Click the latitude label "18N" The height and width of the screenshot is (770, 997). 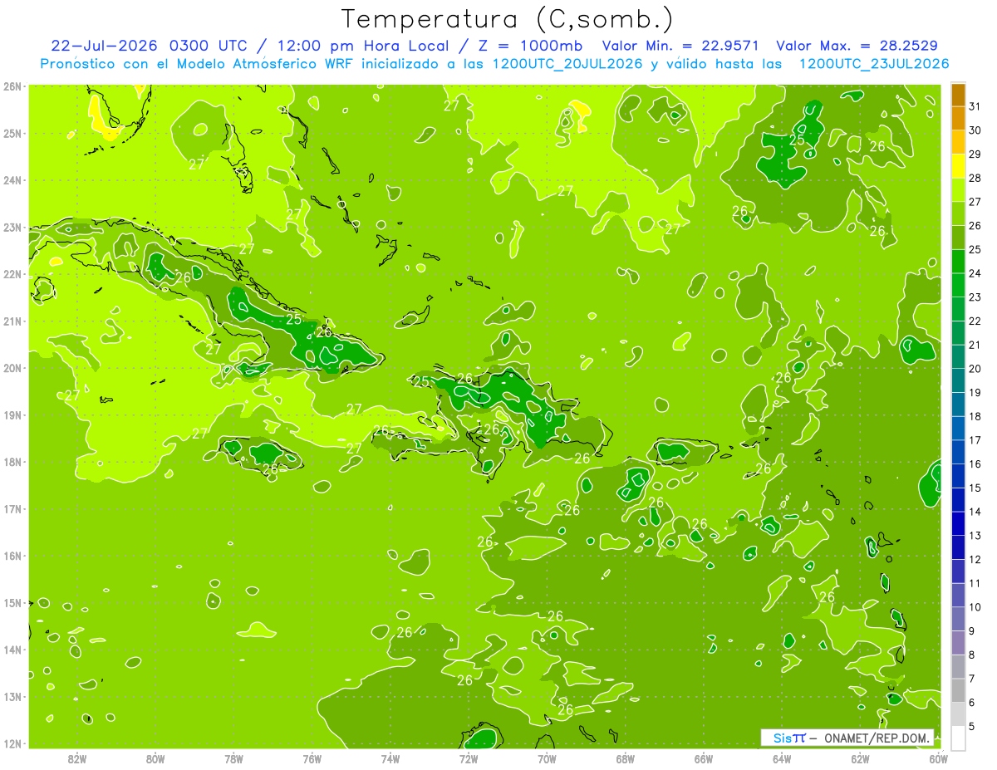[x=12, y=462]
